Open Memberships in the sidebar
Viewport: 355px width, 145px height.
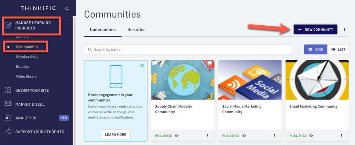point(27,57)
